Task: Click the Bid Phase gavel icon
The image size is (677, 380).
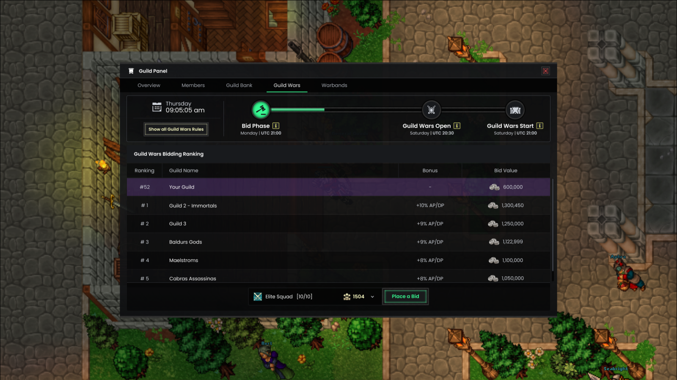Action: coord(261,110)
